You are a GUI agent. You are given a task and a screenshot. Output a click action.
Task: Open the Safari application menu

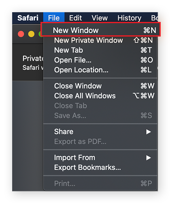coord(28,18)
